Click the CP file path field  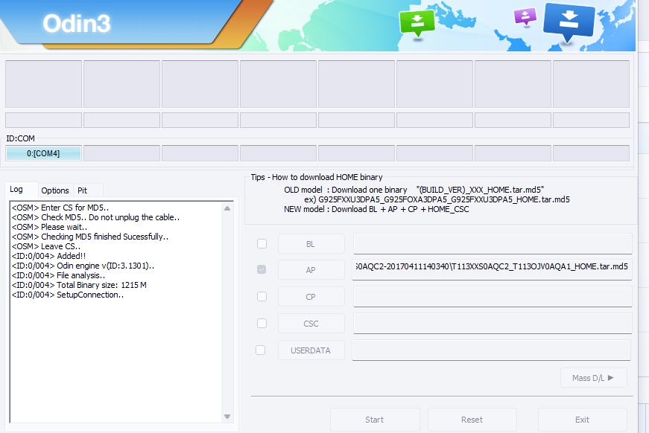click(x=493, y=296)
